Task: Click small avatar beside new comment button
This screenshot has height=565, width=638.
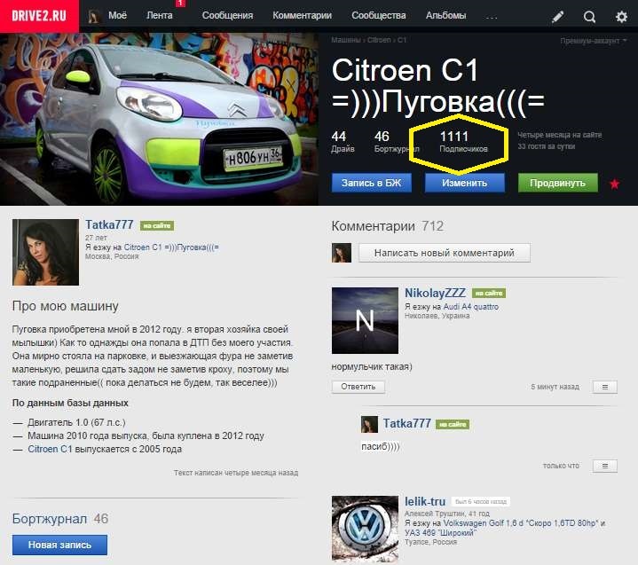Action: tap(342, 253)
